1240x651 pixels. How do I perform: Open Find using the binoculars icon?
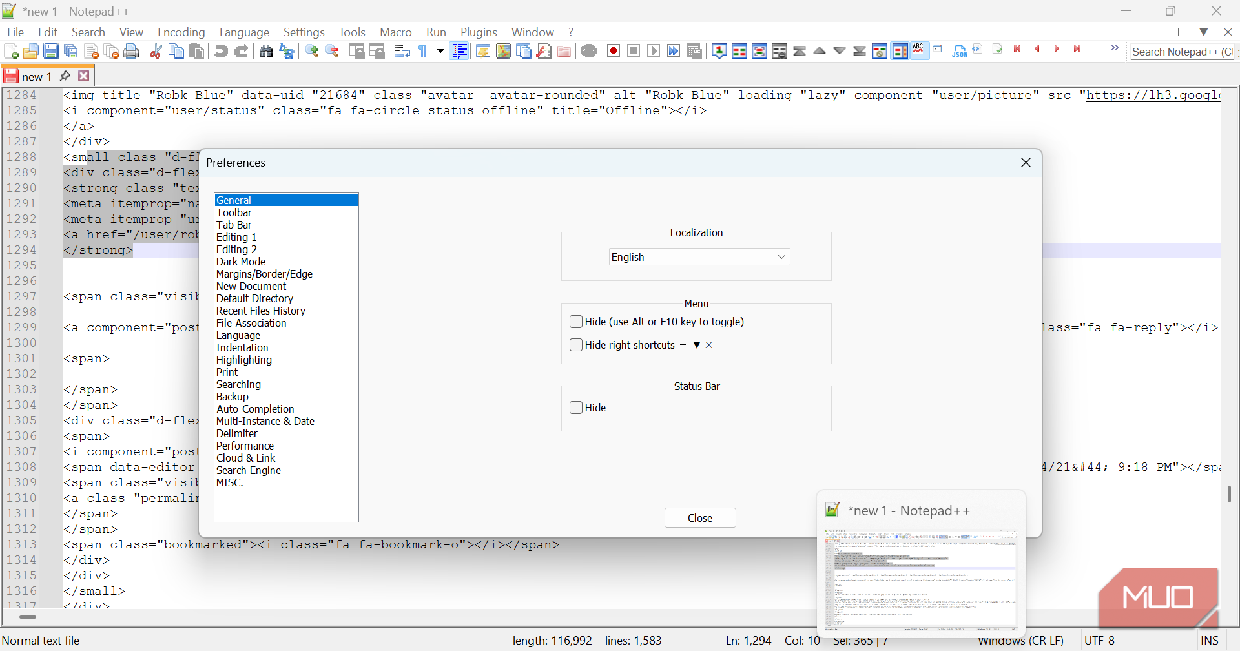pos(265,52)
